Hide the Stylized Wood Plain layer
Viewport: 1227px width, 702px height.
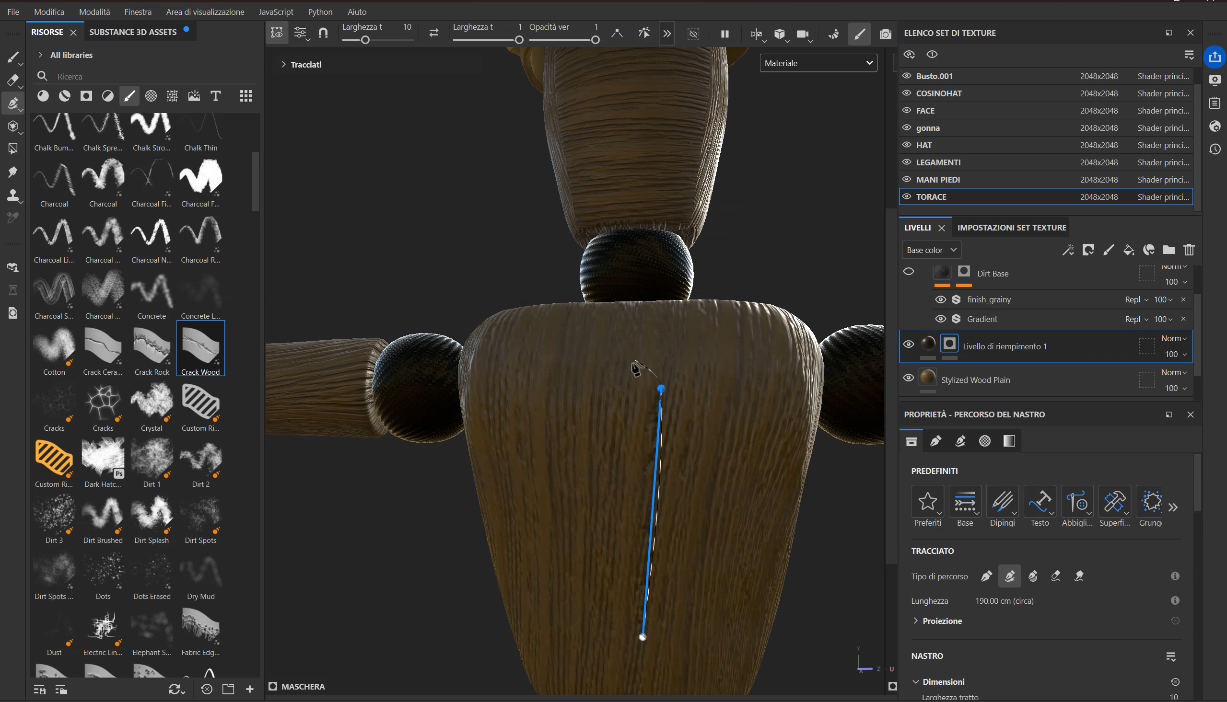point(908,378)
